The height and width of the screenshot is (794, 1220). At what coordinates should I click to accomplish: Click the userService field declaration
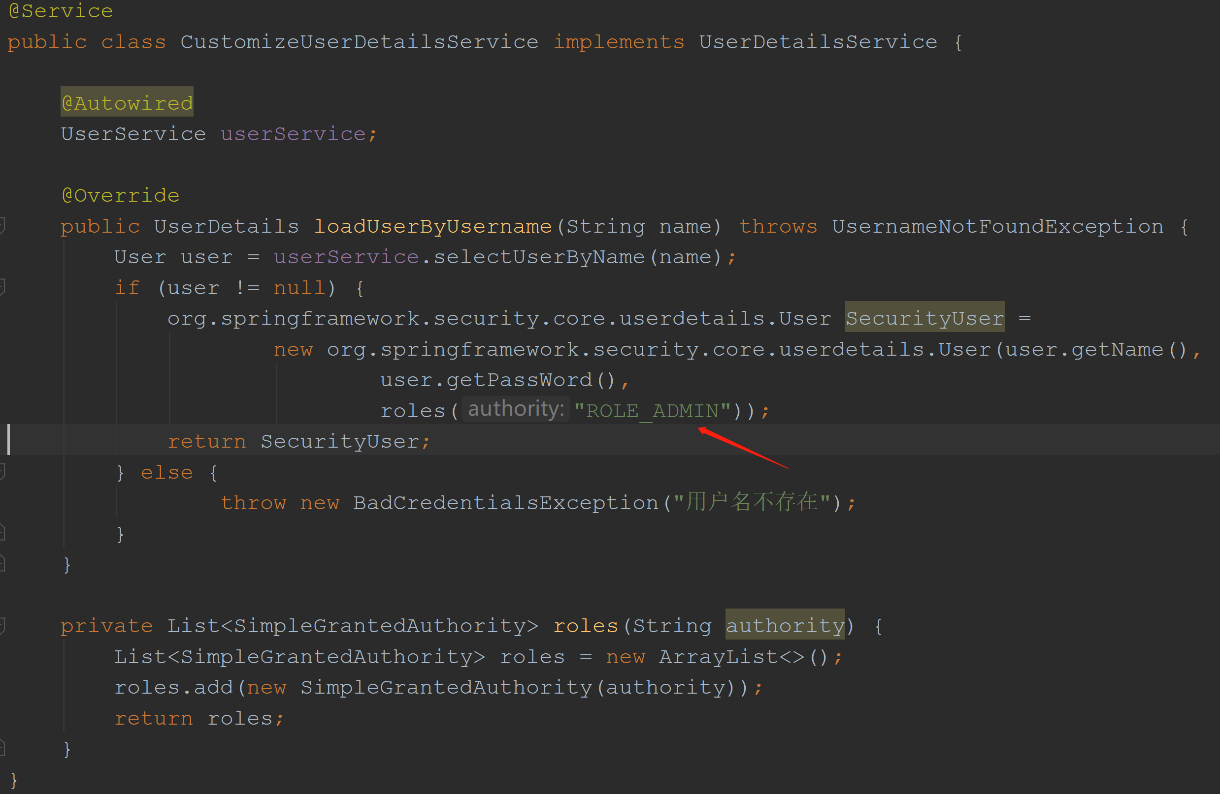293,134
